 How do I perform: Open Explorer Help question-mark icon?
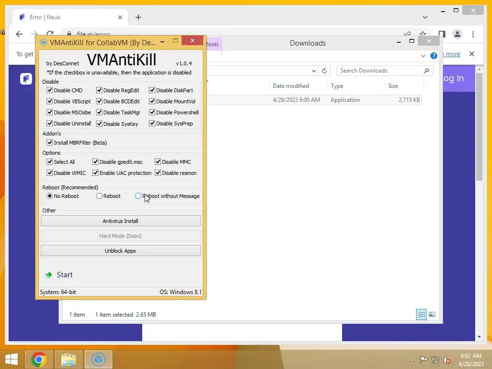[x=434, y=56]
